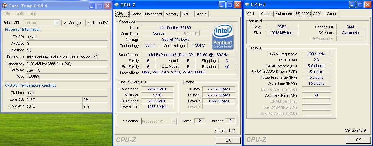Open the About tab in the right CPU-Z window
373x146 pixels.
pyautogui.click(x=332, y=14)
